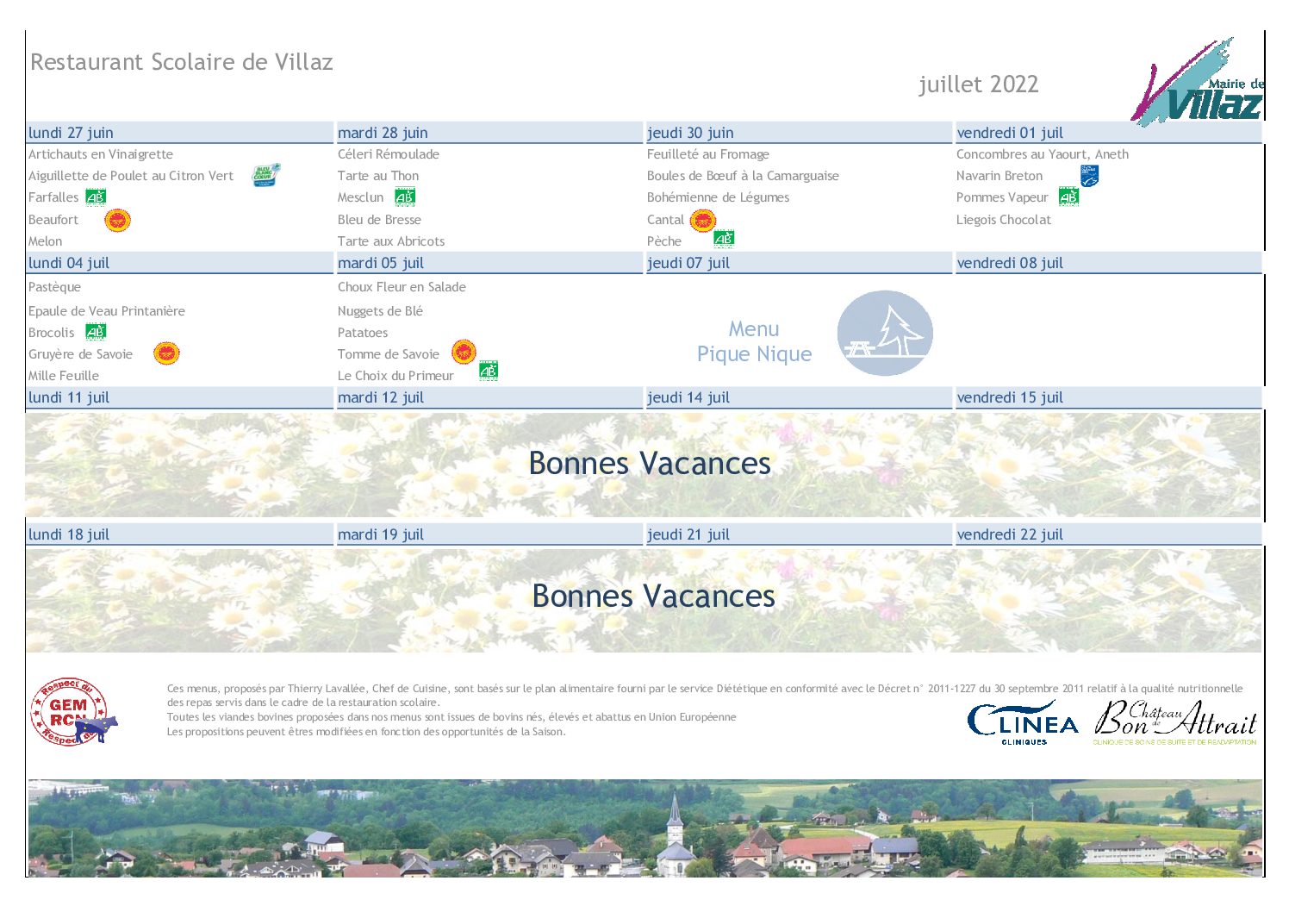Click the Menu Pique Nique text

coord(755,341)
